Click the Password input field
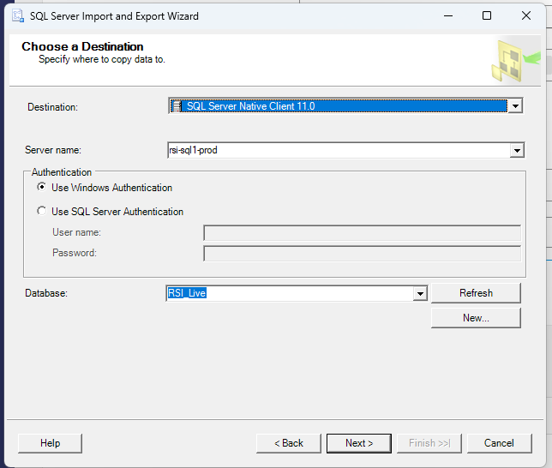 (x=362, y=254)
